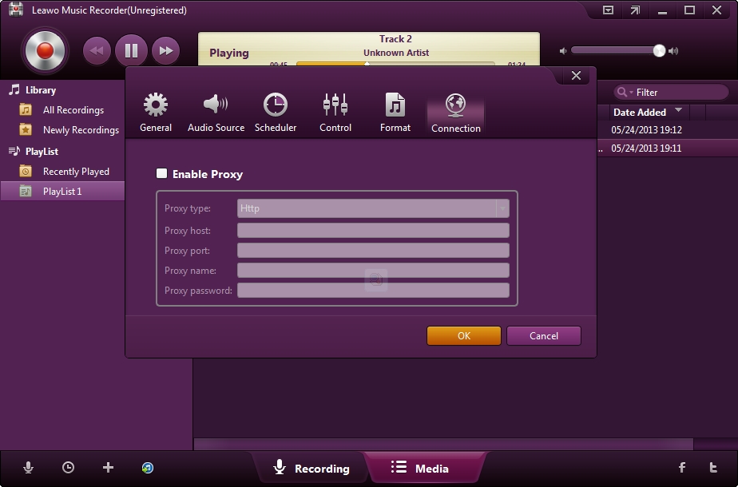Select the recording dated 05/24/2013 19:12
The width and height of the screenshot is (738, 487).
coord(647,130)
